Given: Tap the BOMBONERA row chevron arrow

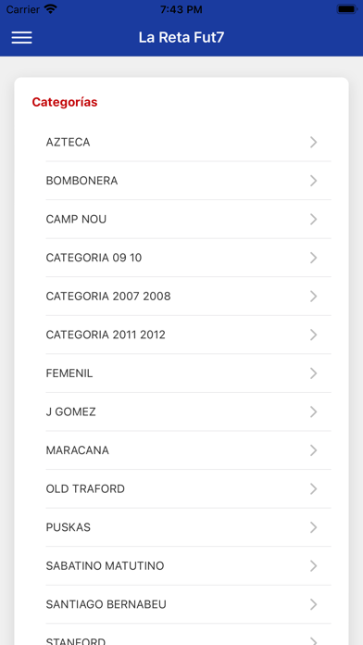Looking at the screenshot, I should pos(313,181).
